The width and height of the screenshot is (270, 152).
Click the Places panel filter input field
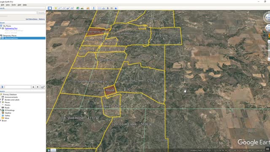(x=18, y=87)
